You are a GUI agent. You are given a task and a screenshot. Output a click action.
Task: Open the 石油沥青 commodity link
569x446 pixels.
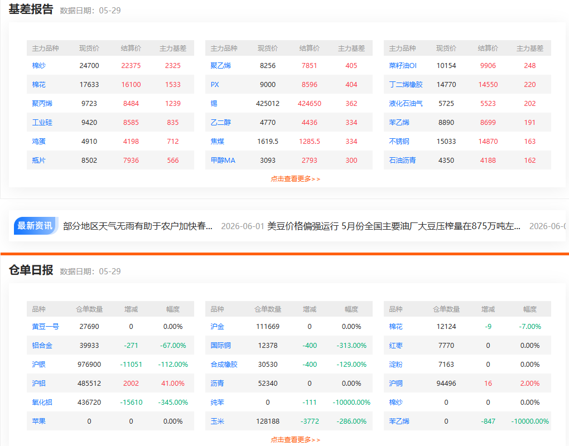click(x=402, y=160)
